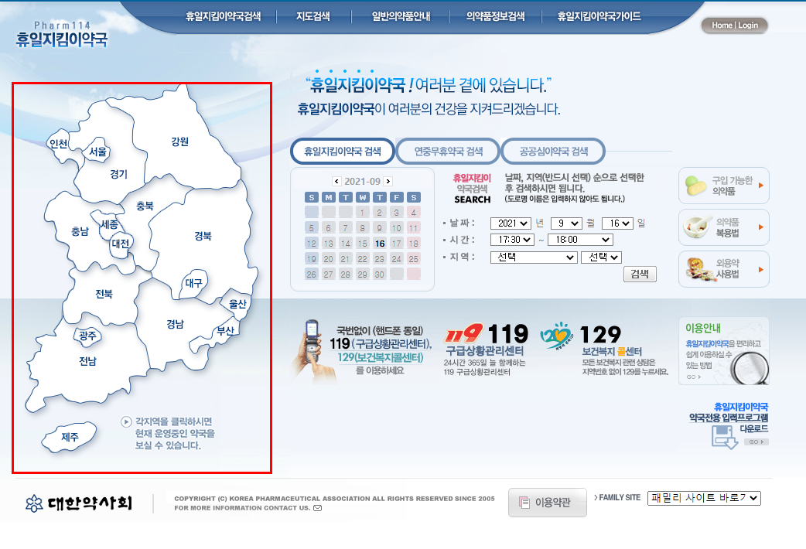
Task: Select 경남 region on the map
Action: click(x=176, y=324)
